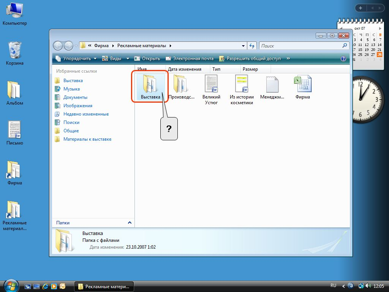Select the Выставка folder in file list
389x292 pixels.
click(150, 87)
